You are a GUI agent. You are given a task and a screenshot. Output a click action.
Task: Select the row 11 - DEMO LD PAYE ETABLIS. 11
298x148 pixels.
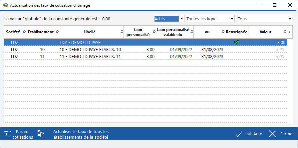[x=90, y=57]
